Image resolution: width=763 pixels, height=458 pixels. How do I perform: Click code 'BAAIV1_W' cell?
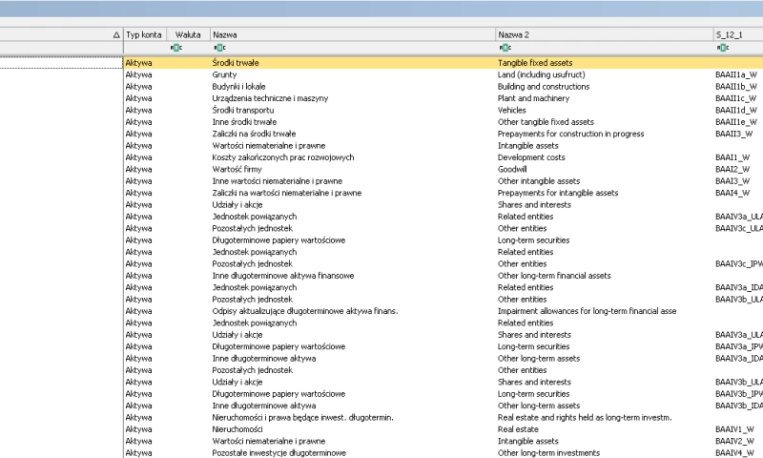point(734,429)
